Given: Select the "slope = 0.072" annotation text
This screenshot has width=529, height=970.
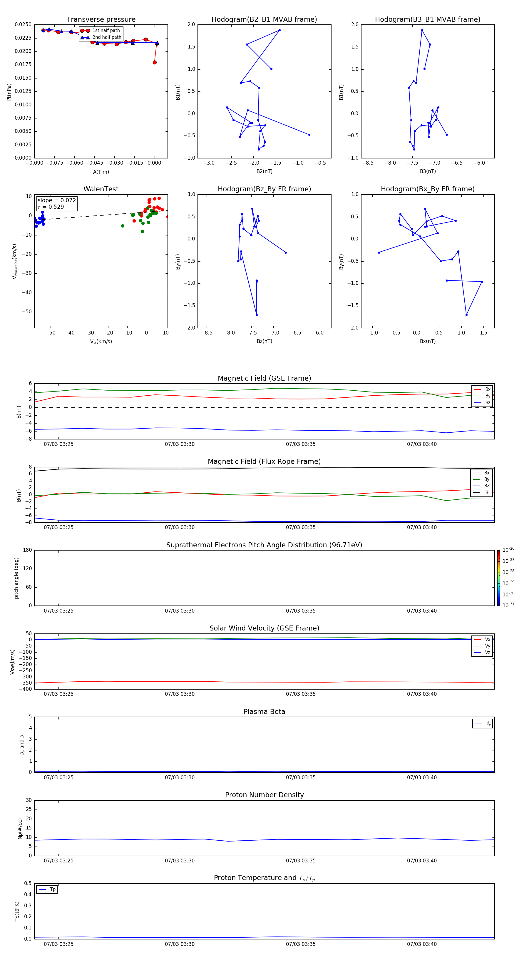Looking at the screenshot, I should [56, 200].
